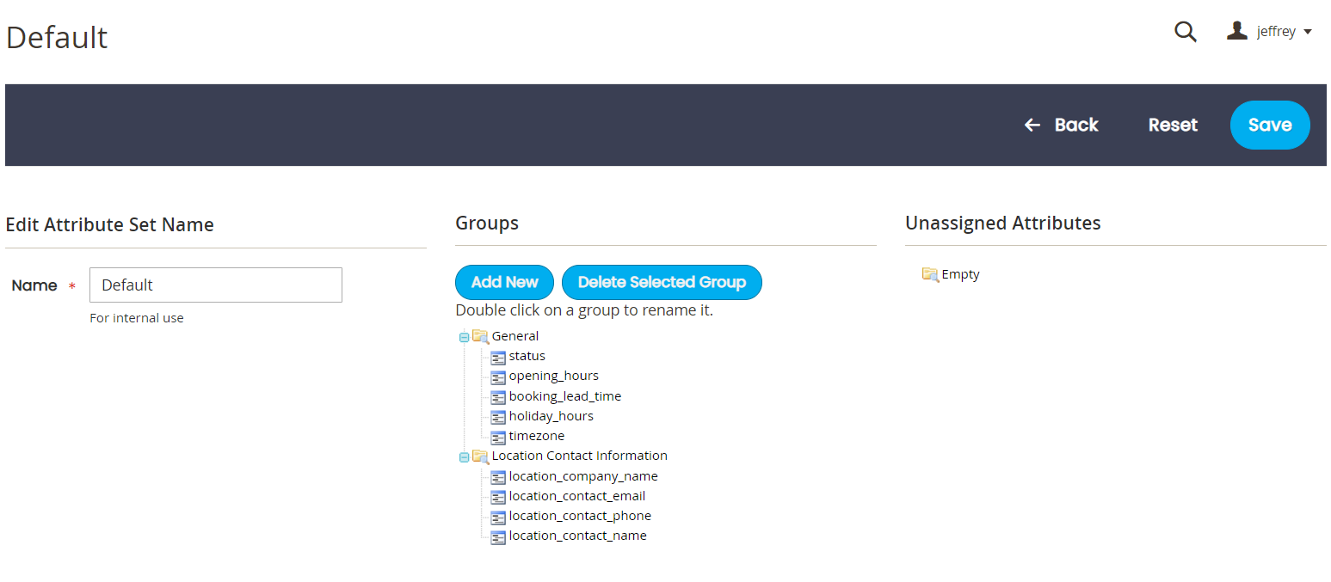Select the location_company_name attribute label

click(583, 476)
